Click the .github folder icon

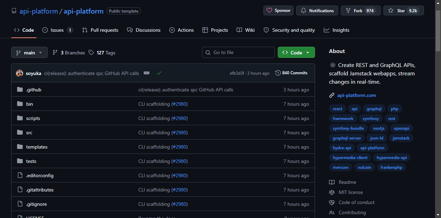tap(20, 90)
